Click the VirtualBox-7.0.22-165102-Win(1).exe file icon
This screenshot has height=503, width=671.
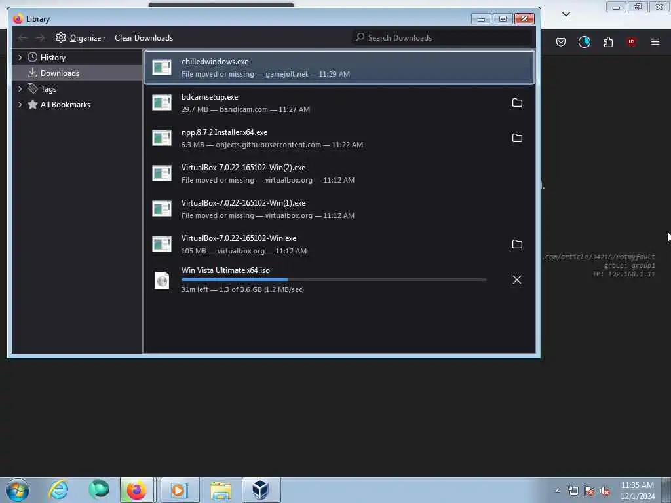(x=162, y=209)
